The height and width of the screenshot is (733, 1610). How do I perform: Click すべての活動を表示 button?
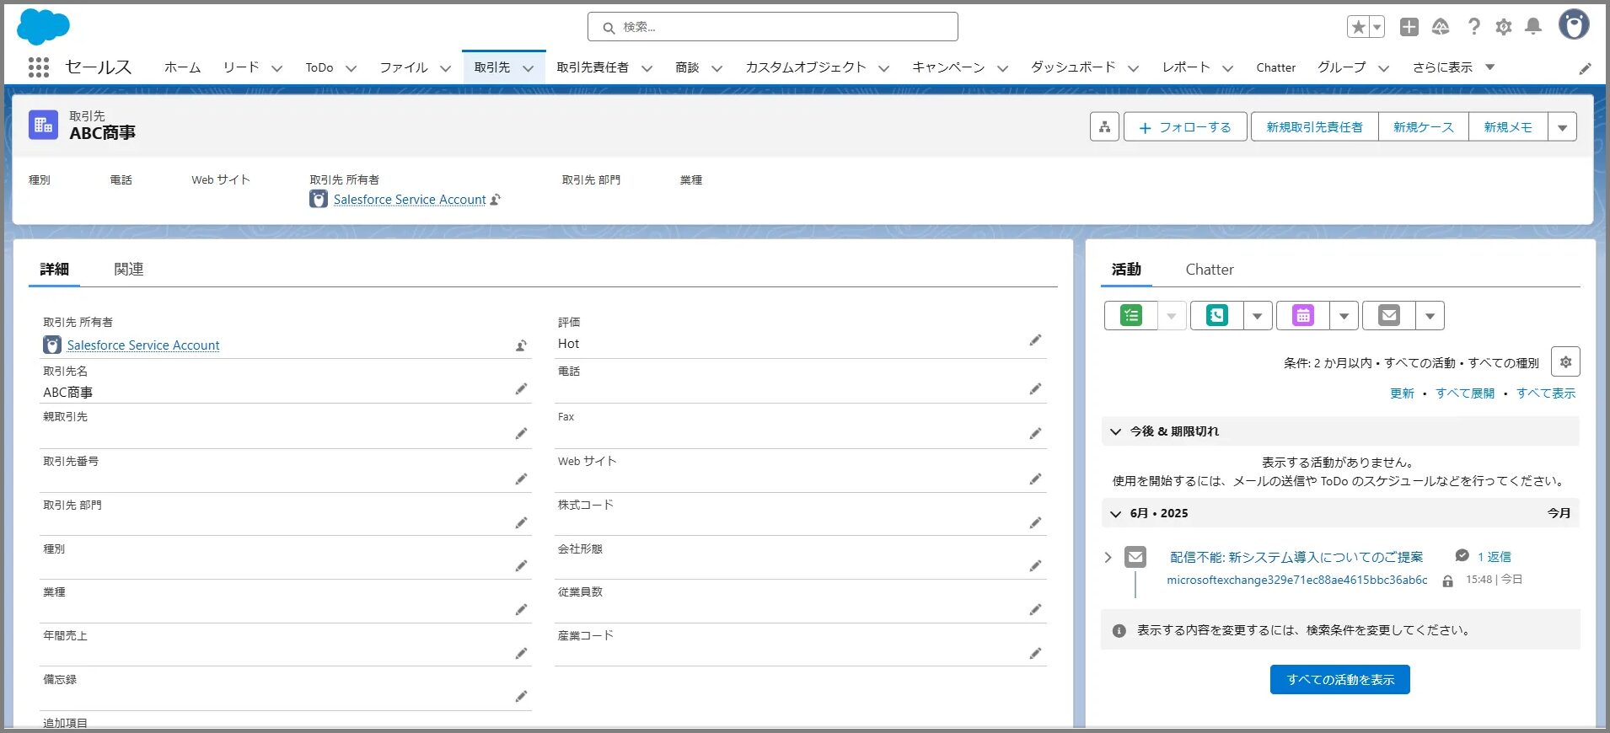[1340, 680]
